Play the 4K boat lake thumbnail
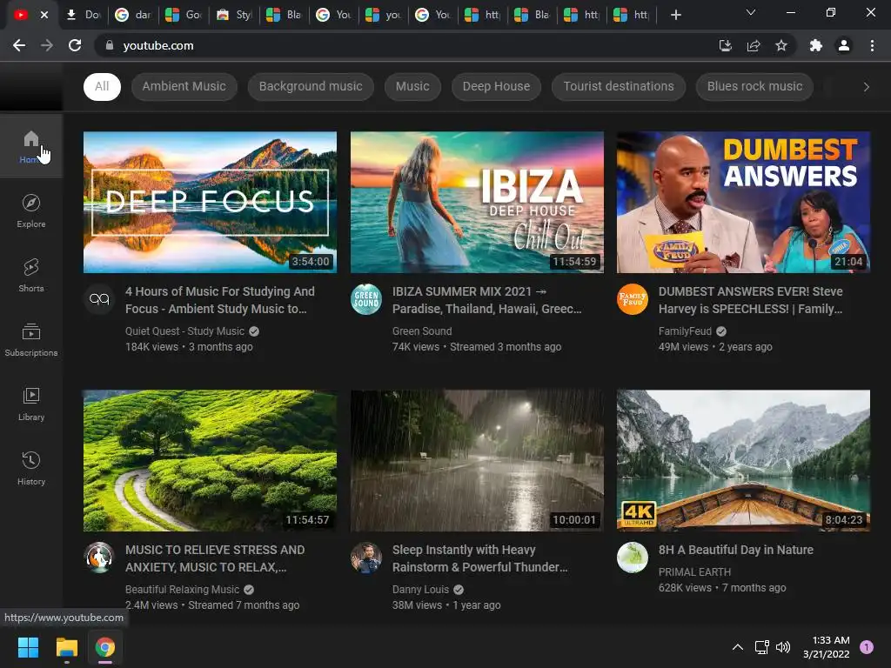 pyautogui.click(x=743, y=461)
